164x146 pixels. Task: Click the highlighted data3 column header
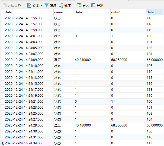tap(155, 12)
